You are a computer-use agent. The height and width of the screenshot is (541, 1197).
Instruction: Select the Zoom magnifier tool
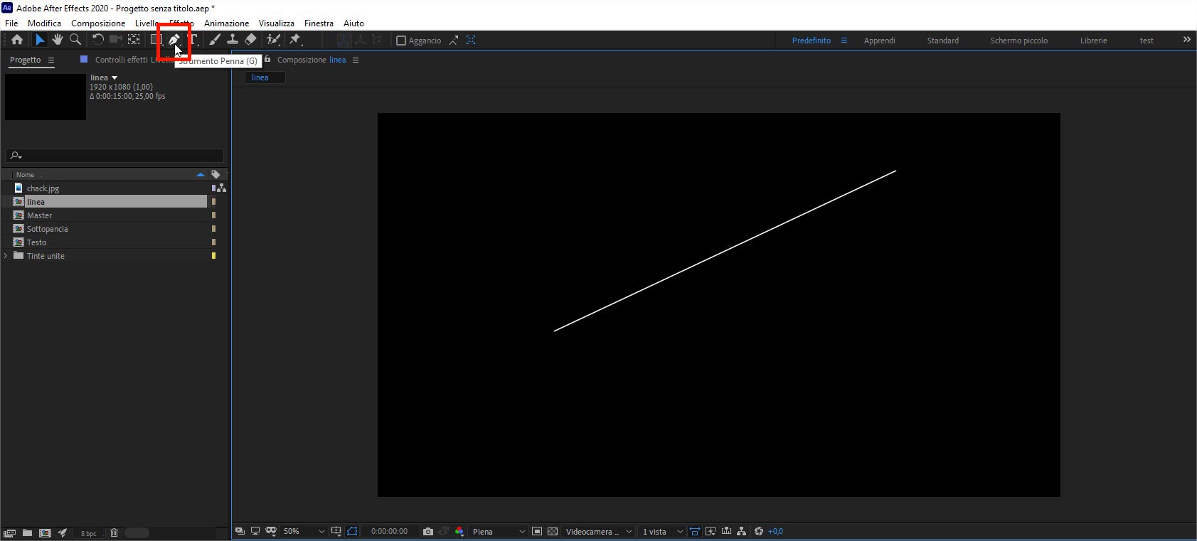click(x=75, y=40)
